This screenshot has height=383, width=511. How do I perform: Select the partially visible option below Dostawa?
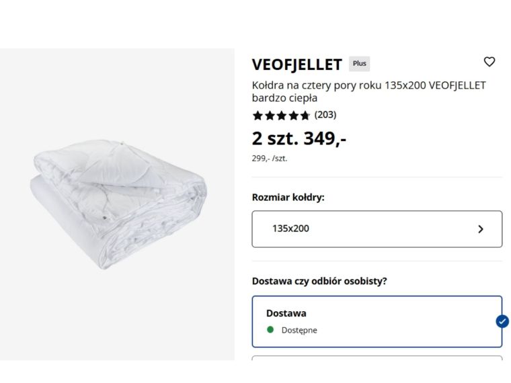[x=377, y=358]
